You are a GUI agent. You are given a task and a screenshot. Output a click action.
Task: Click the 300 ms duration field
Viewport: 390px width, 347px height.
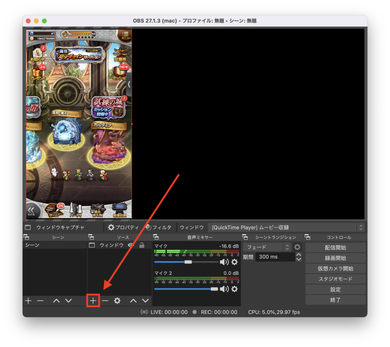[x=275, y=257]
